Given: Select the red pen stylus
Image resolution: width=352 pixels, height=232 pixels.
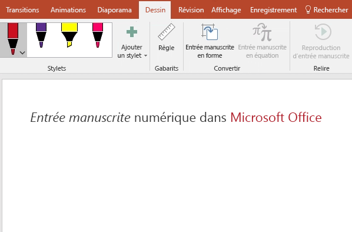Looking at the screenshot, I should 13,39.
